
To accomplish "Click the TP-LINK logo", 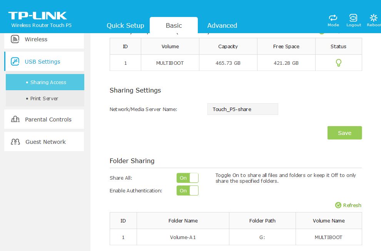I will click(37, 15).
